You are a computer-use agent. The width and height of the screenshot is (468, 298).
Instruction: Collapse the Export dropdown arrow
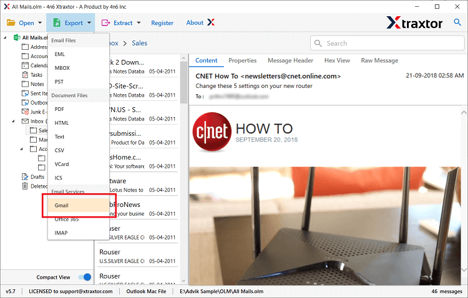coord(89,22)
